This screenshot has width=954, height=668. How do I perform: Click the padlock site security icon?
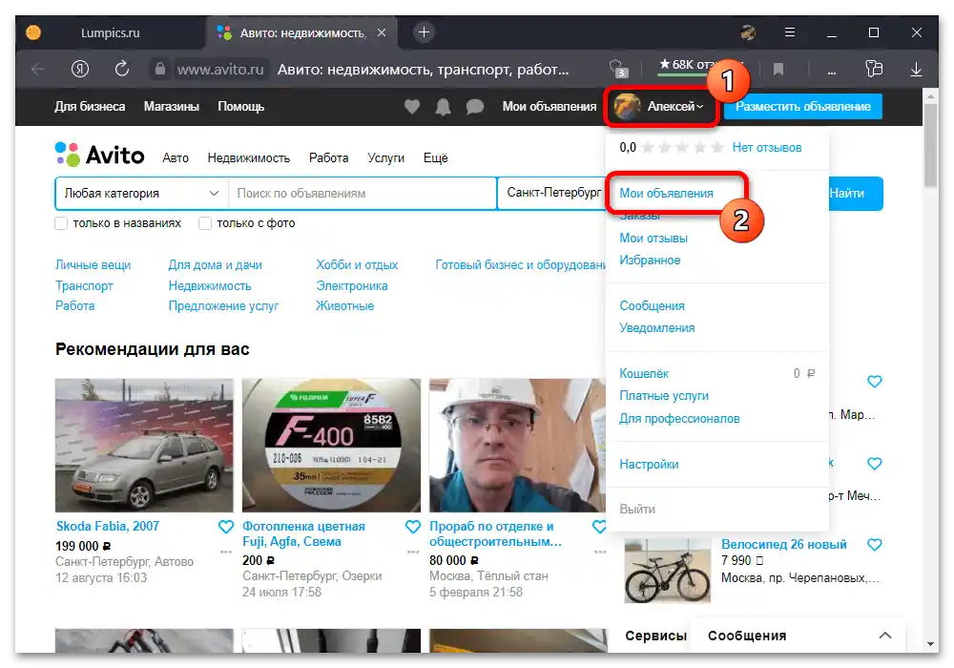160,70
